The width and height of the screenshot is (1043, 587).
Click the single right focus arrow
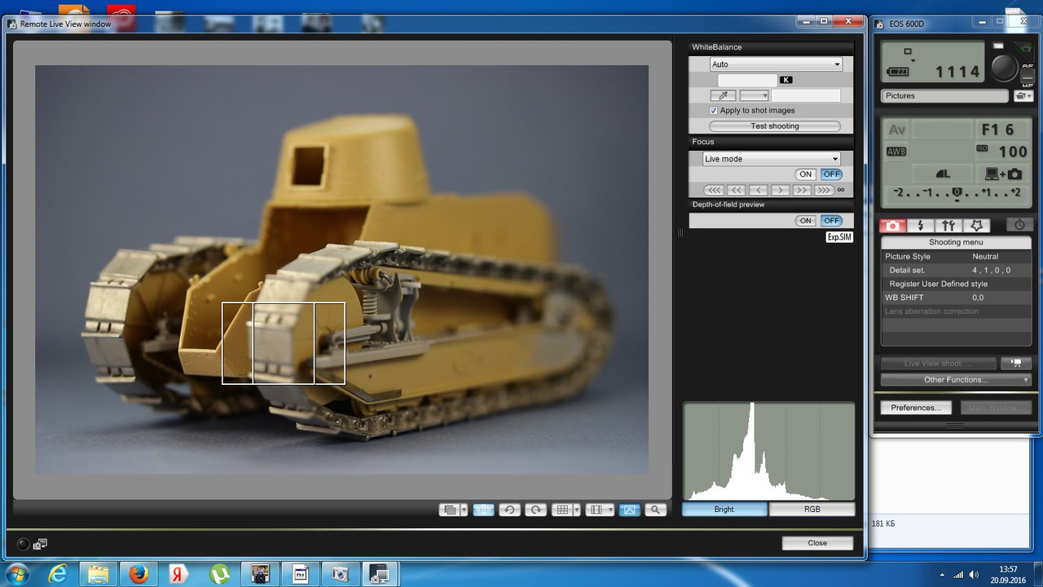click(x=780, y=190)
